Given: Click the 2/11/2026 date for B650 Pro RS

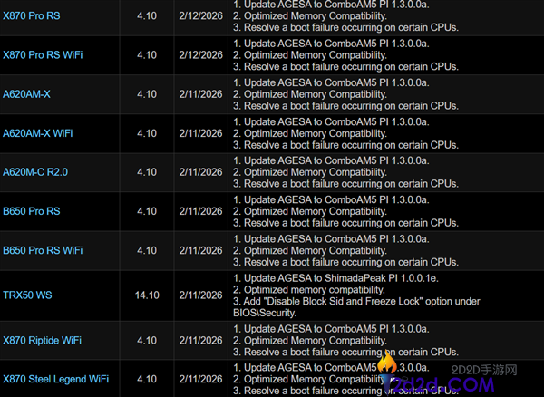Looking at the screenshot, I should (199, 211).
